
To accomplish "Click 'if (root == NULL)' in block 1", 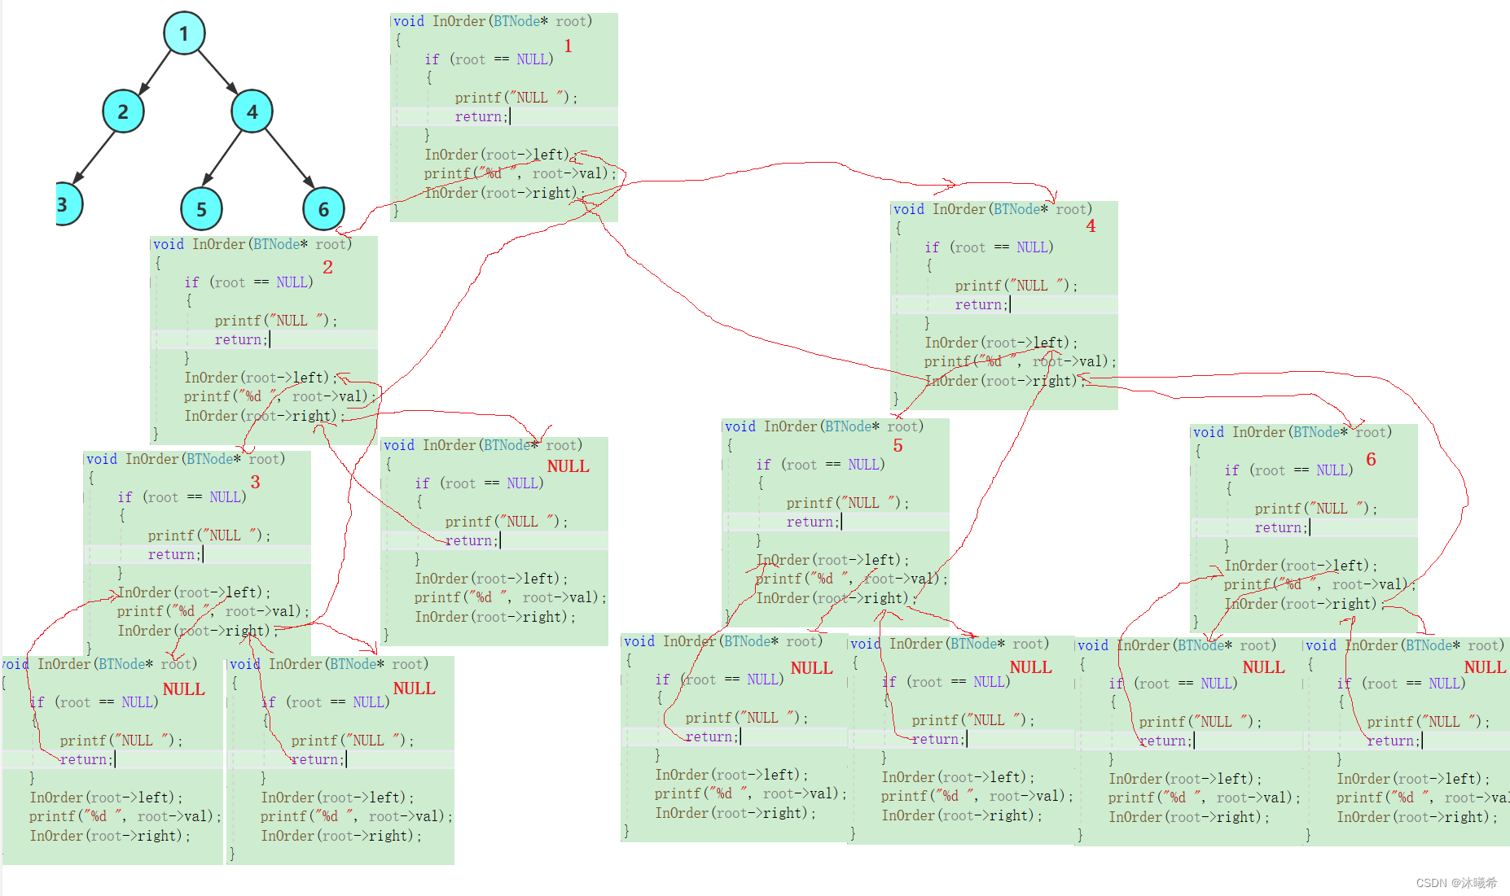I will pos(489,59).
